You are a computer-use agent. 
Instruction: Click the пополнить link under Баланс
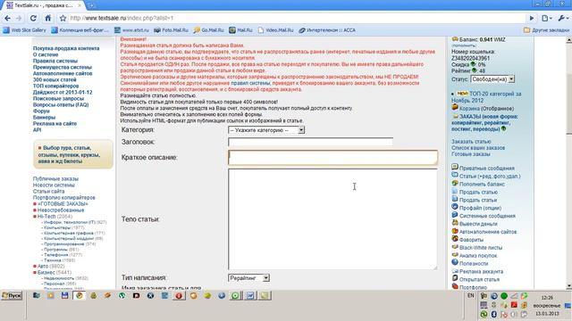point(463,45)
